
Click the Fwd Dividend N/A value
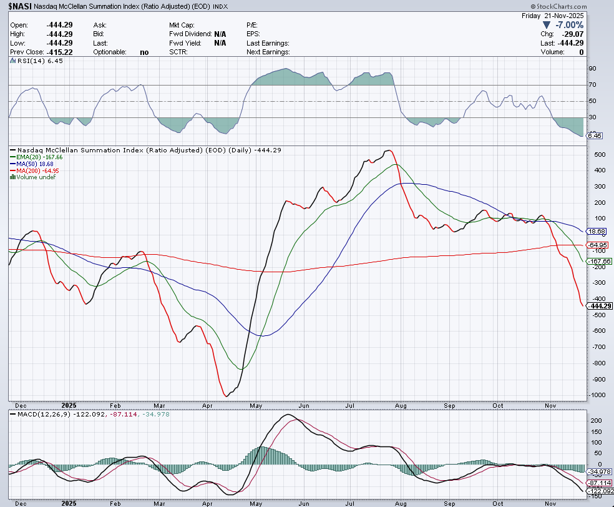coord(220,34)
